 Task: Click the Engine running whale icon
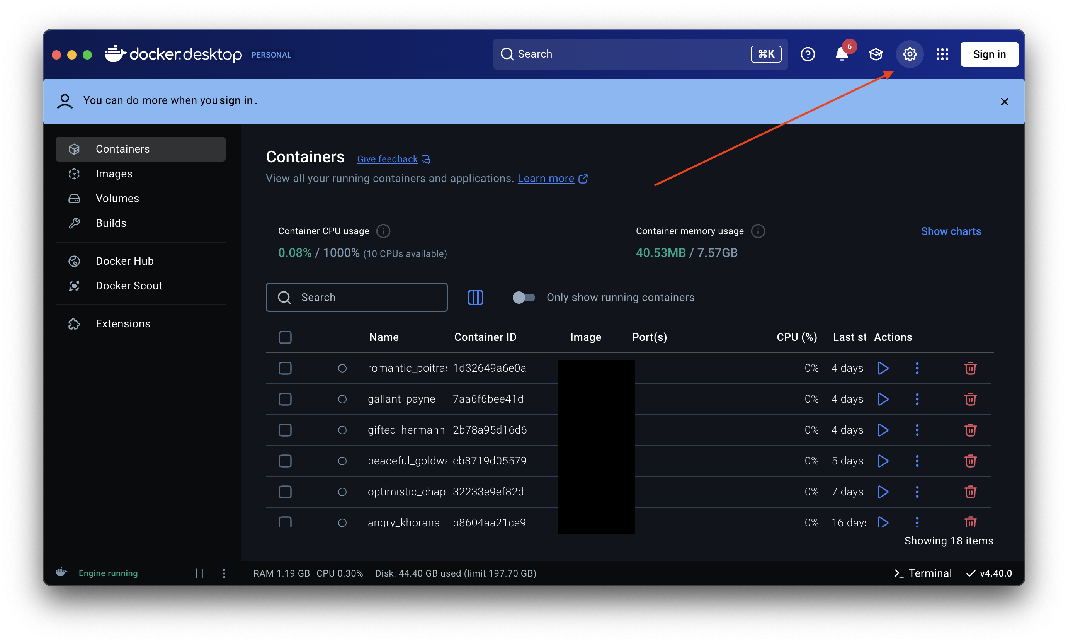(61, 572)
